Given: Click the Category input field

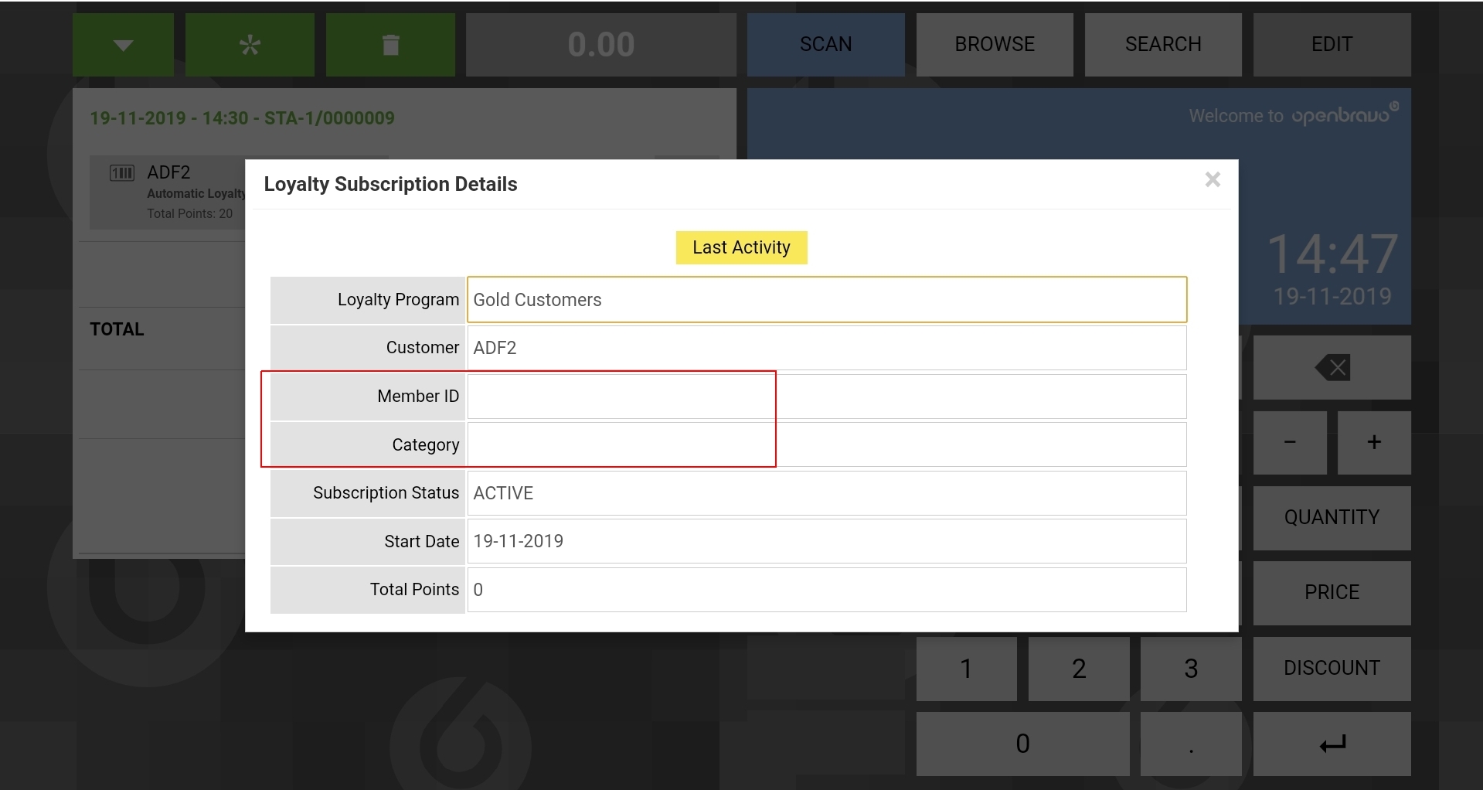Looking at the screenshot, I should (826, 445).
